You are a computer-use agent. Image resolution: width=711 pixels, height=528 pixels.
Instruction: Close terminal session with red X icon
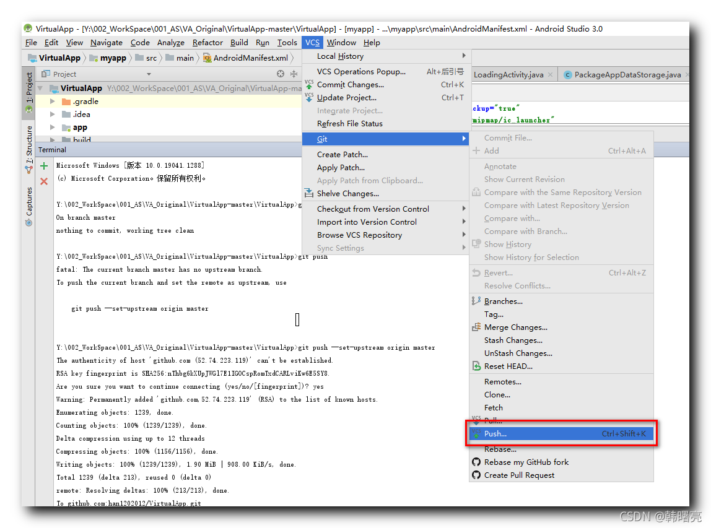[x=44, y=181]
